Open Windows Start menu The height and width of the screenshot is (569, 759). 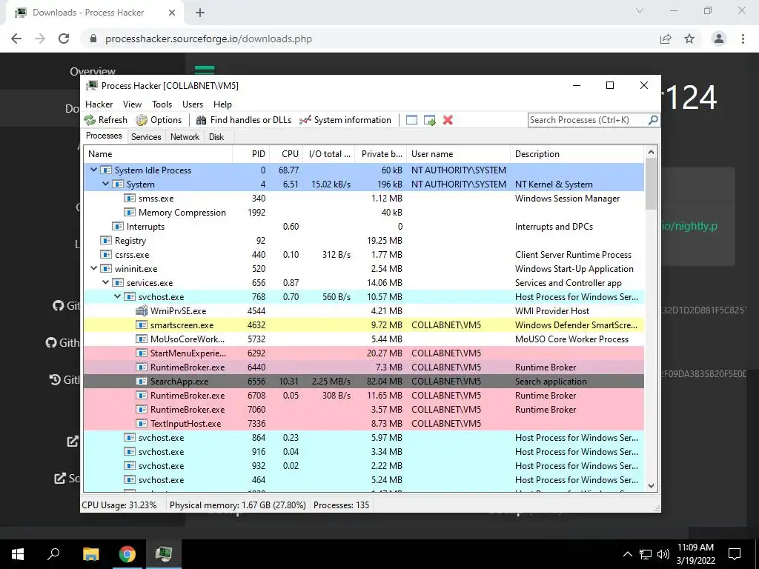click(18, 554)
